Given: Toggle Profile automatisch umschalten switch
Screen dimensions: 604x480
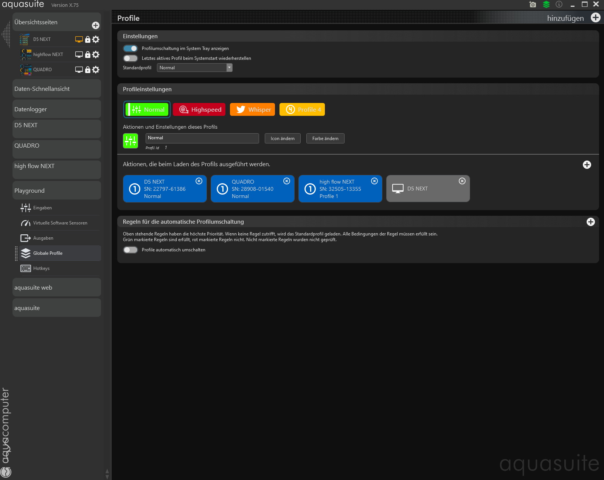Looking at the screenshot, I should [130, 250].
